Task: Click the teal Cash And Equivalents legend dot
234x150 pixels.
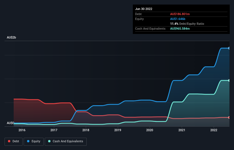Action: click(49, 141)
